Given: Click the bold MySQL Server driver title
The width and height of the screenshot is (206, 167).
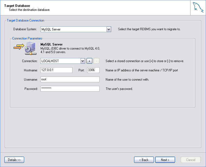Looking at the screenshot, I should click(x=52, y=44).
